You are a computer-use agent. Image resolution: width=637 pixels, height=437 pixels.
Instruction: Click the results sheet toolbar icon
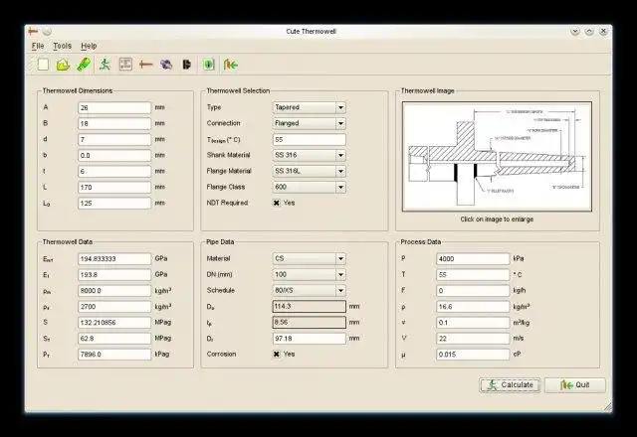tap(125, 65)
